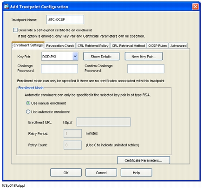The image size is (203, 189).
Task: Open Certificate Parameters dialog button
Action: click(144, 160)
